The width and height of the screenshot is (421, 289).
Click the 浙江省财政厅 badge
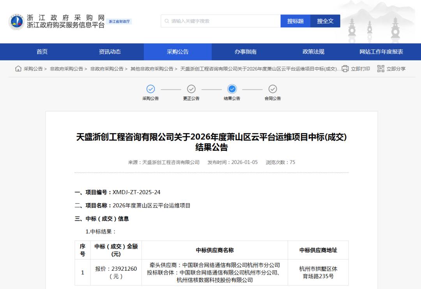(x=119, y=21)
